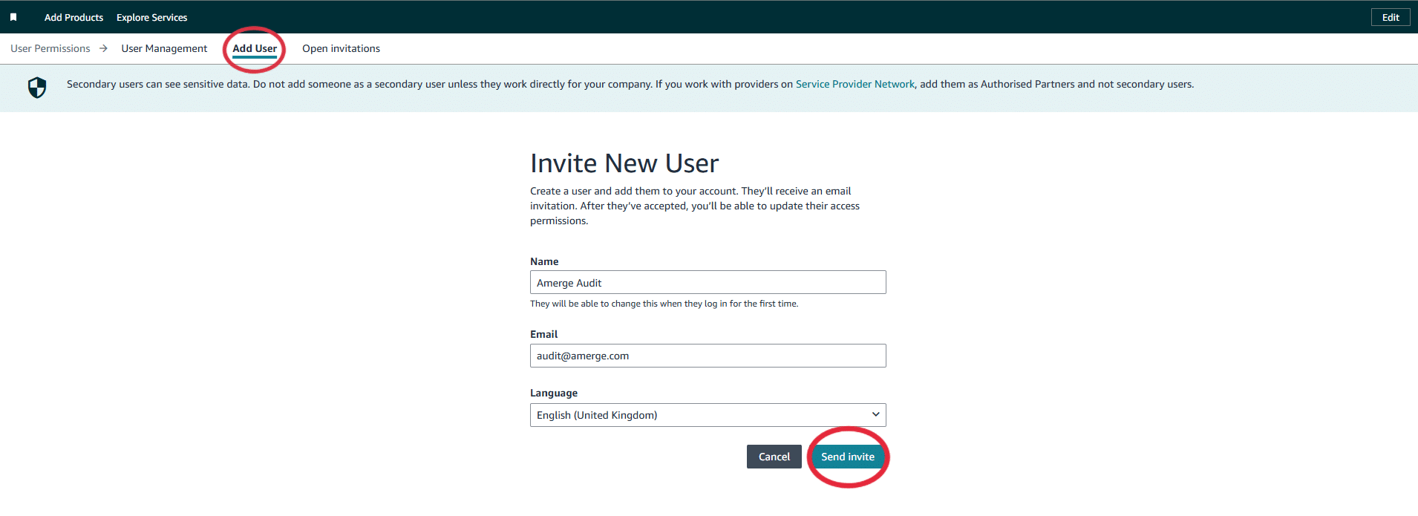Click the shield icon in the notice banner
The width and height of the screenshot is (1418, 516).
pyautogui.click(x=37, y=88)
